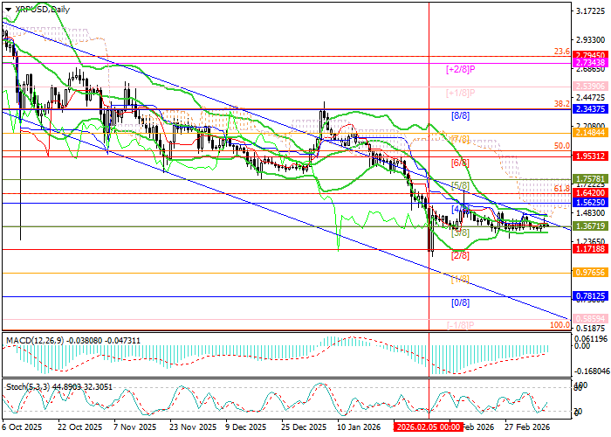Click the blue 2.34375 price tag
The width and height of the screenshot is (611, 437).
590,109
